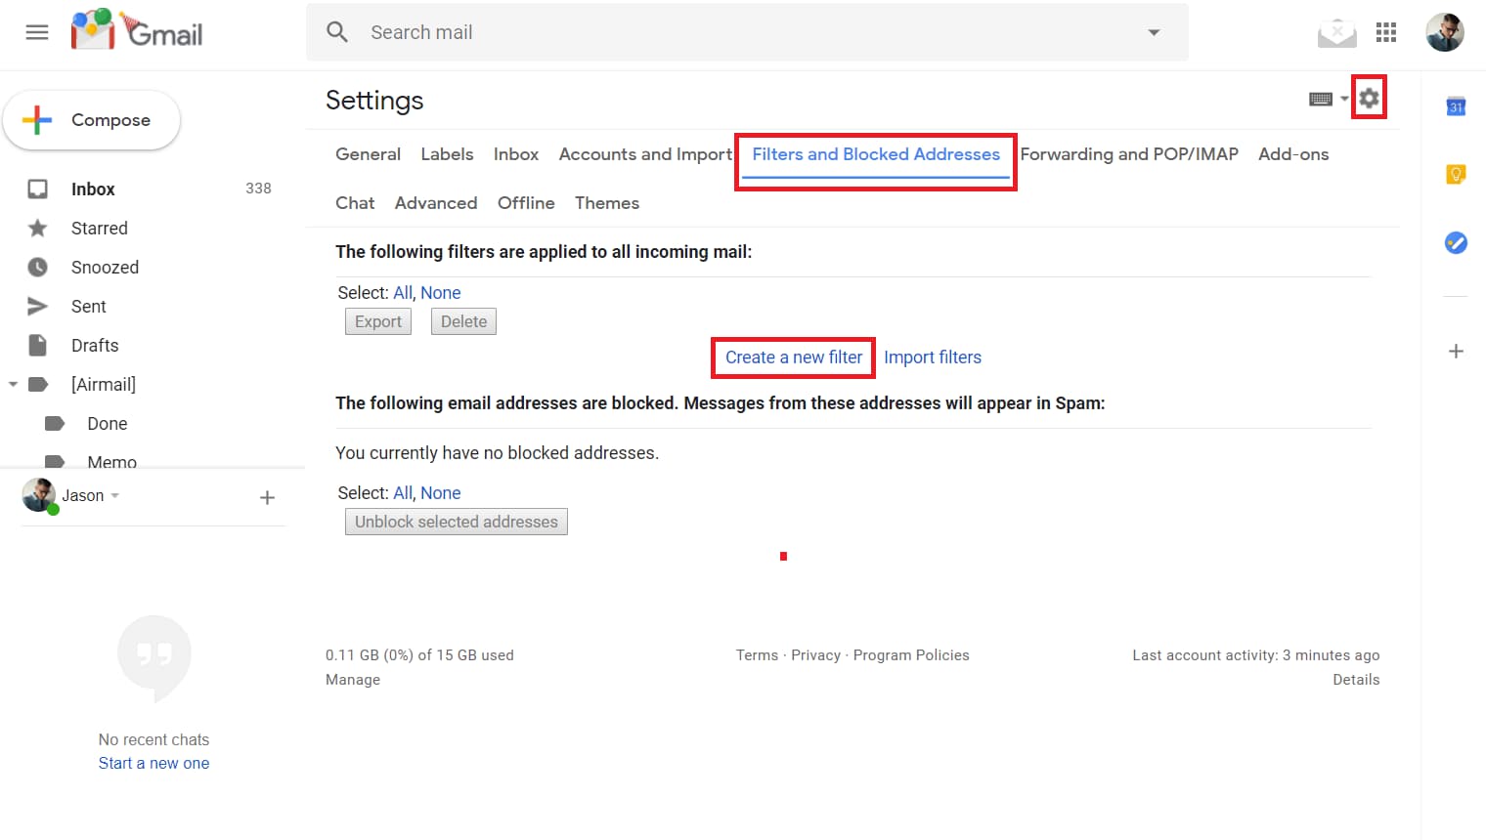Open the Snoozed folder
Screen dimensions: 1486x840
(105, 267)
